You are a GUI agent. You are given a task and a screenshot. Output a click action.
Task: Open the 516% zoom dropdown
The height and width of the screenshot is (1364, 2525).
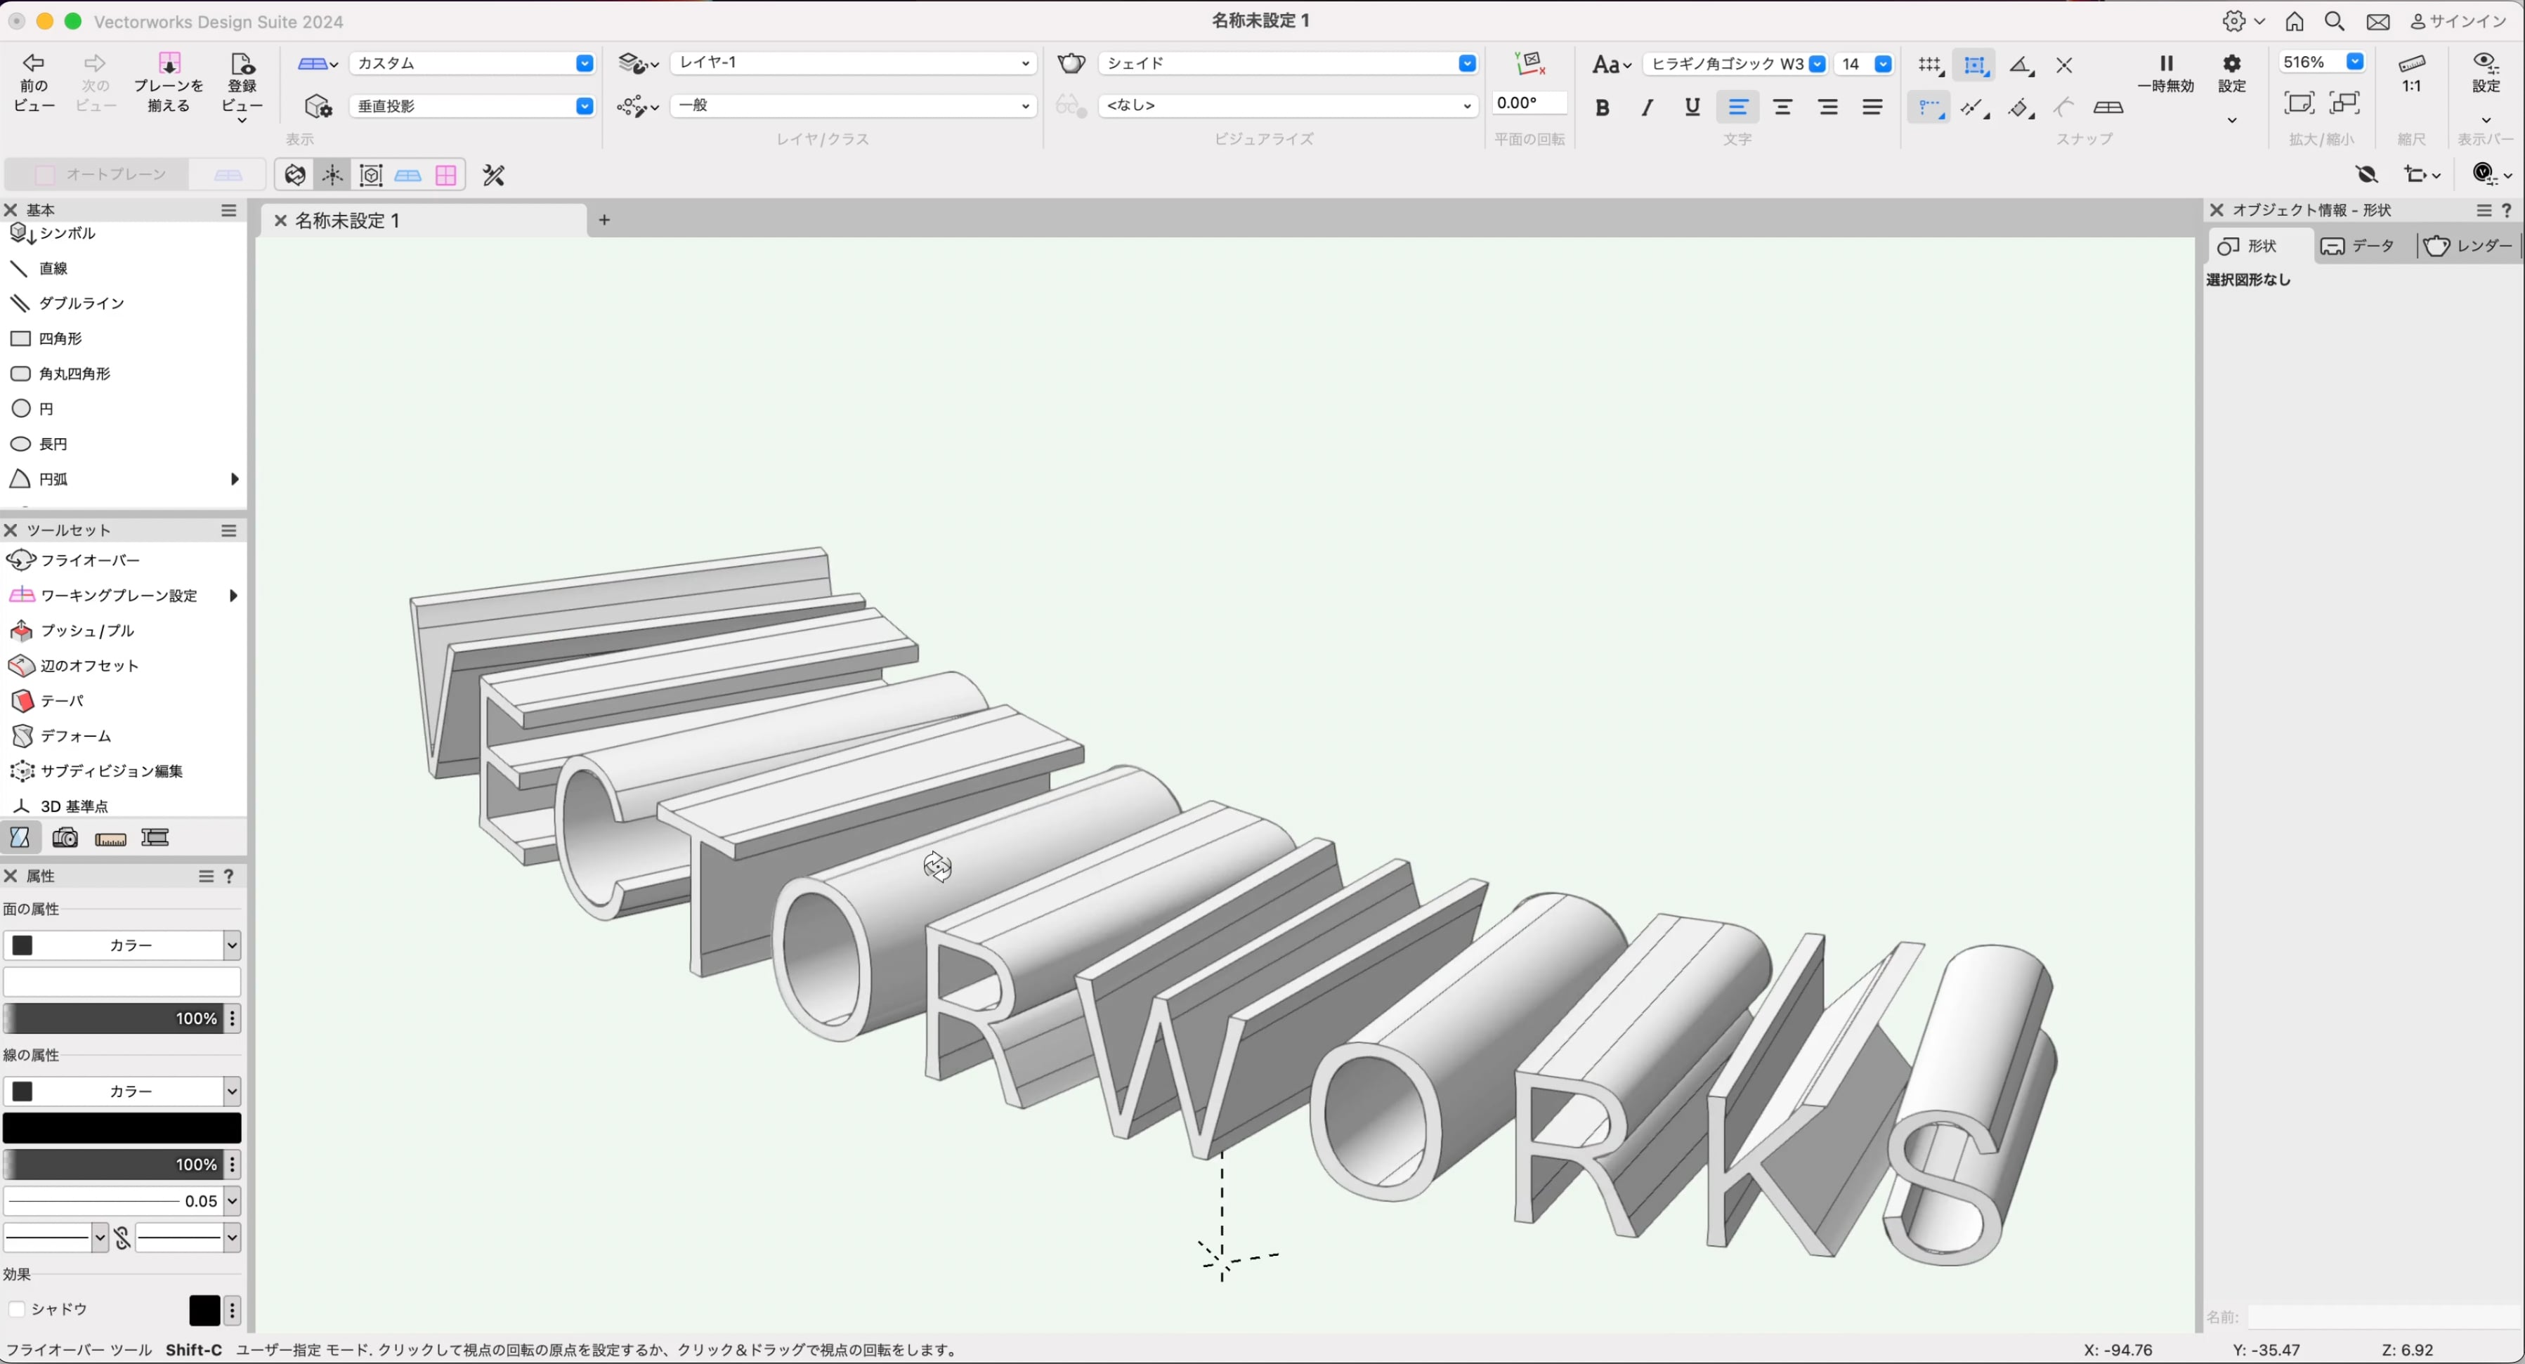2321,62
